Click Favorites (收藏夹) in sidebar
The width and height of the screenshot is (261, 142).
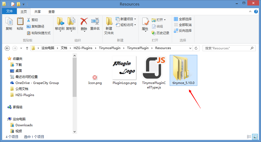[x=15, y=59]
